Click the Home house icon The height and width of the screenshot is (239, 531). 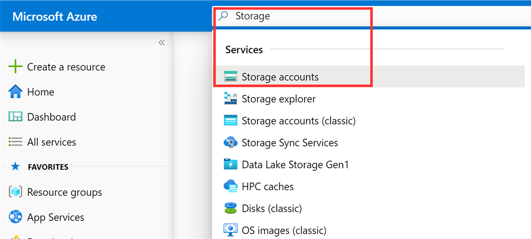(15, 92)
